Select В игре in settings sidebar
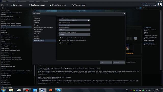Screen dimensions: 163x92 pos(37,25)
